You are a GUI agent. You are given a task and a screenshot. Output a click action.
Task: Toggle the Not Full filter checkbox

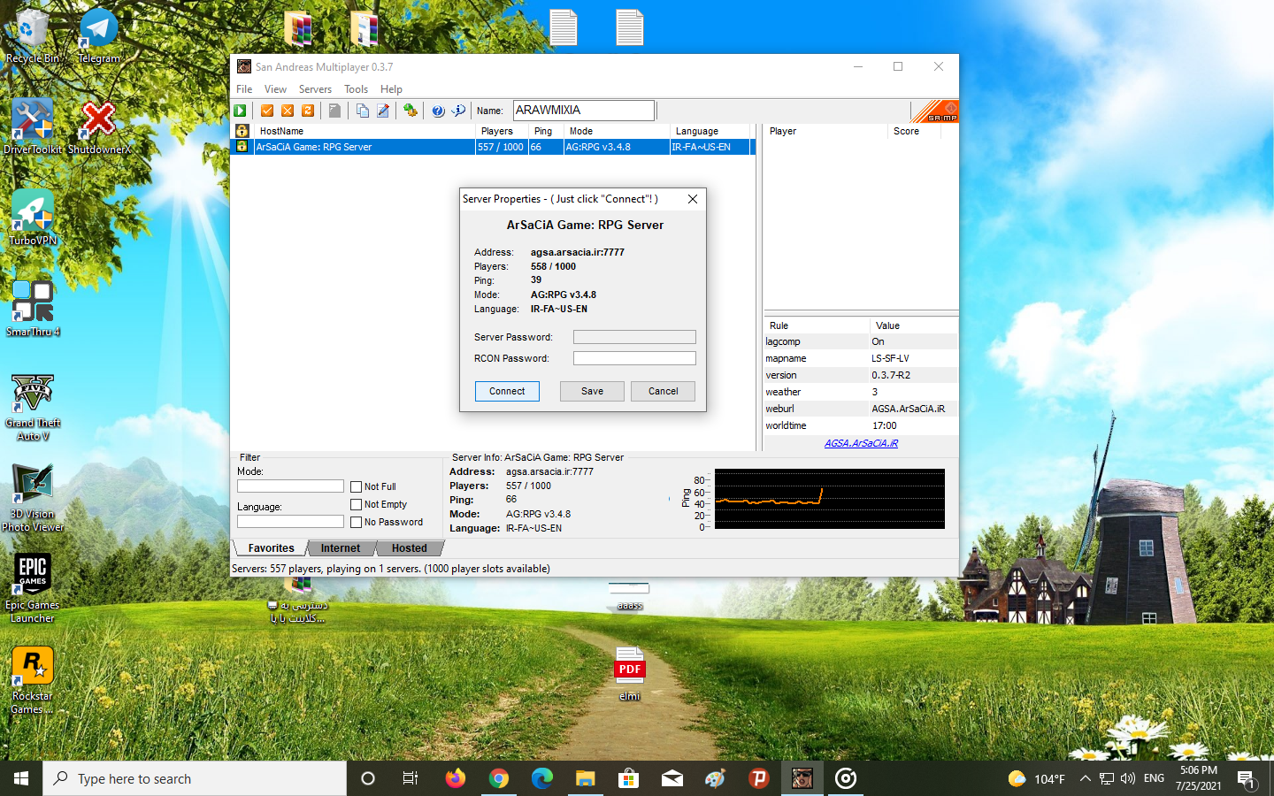click(357, 487)
